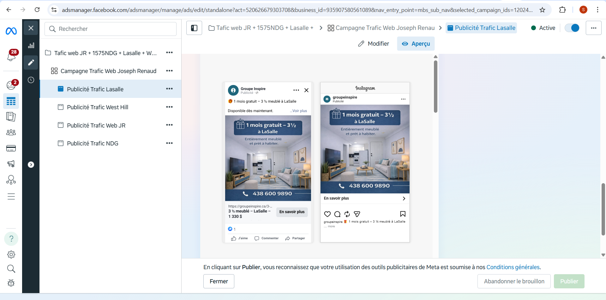Select Publicité Trafic NDG ad
The width and height of the screenshot is (606, 300).
(93, 144)
